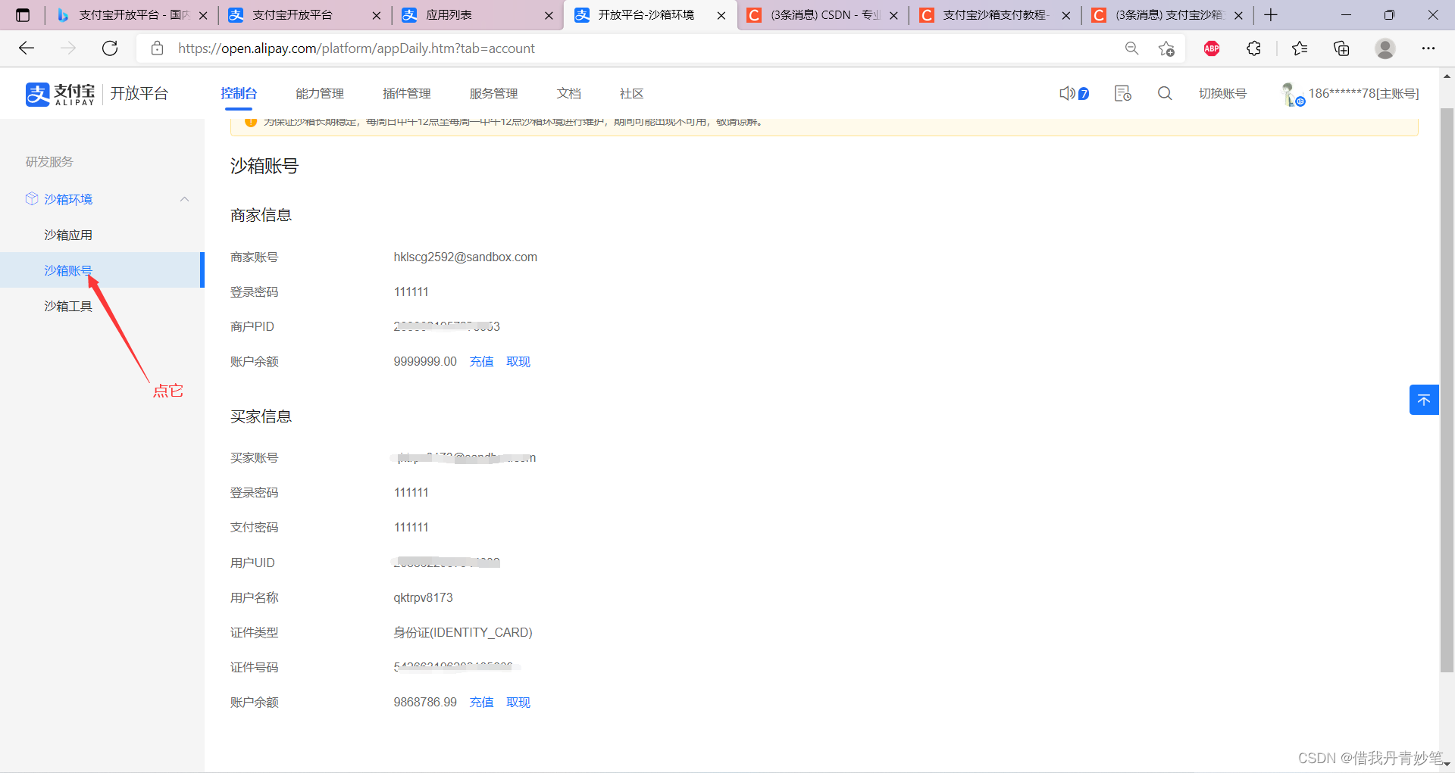1455x773 pixels.
Task: Open the favorites list icon
Action: (1300, 48)
